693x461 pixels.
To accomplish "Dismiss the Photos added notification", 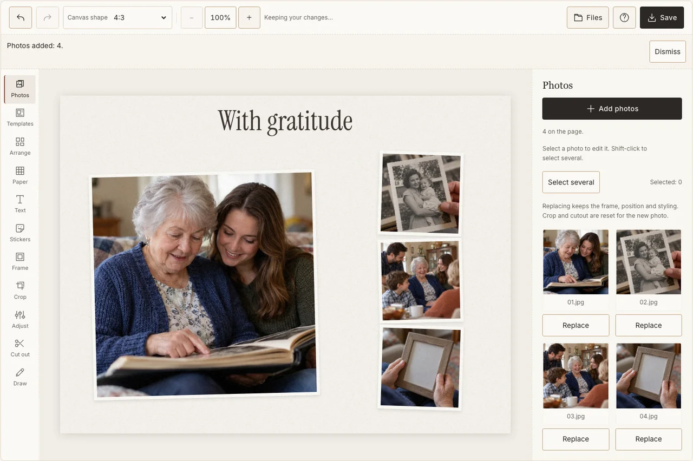I will [668, 51].
